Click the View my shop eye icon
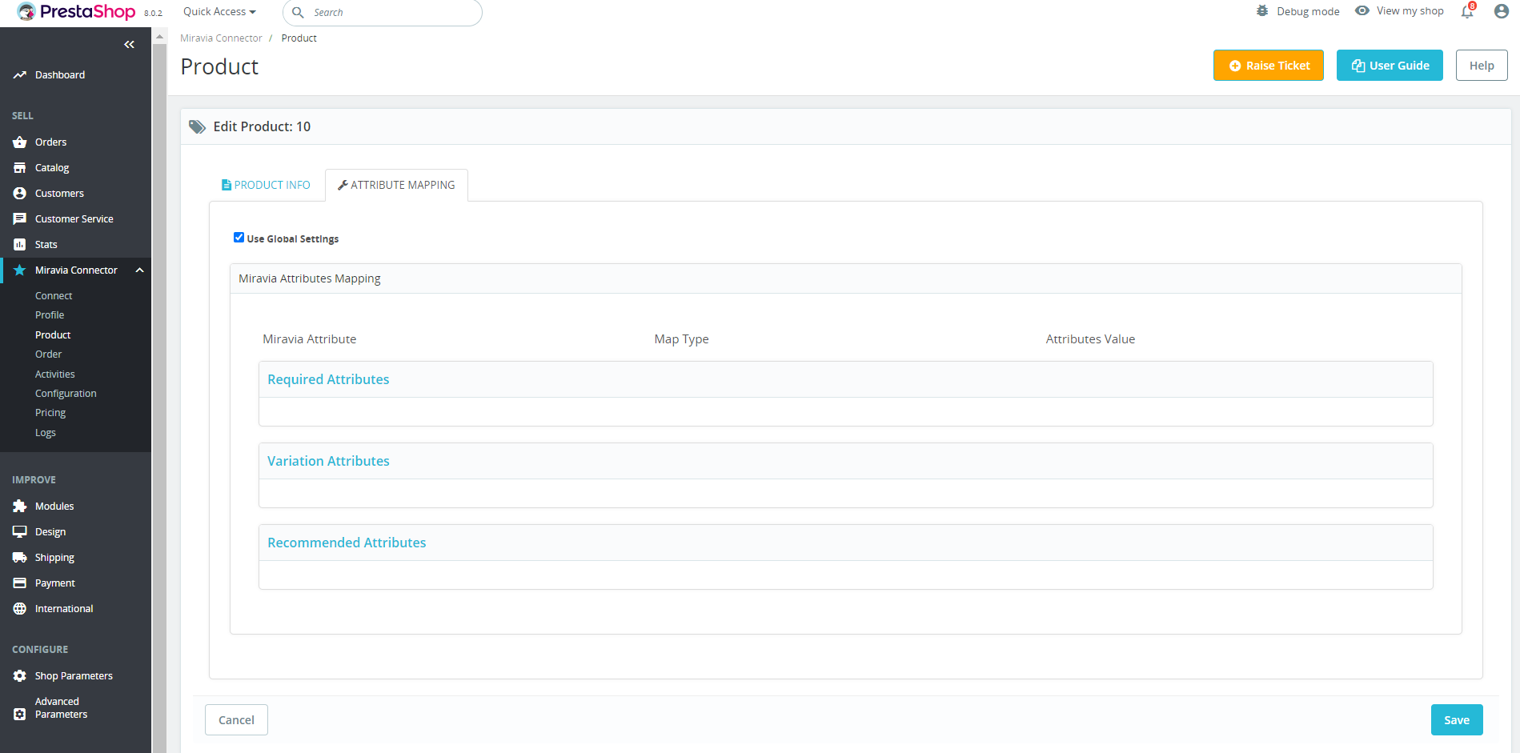Viewport: 1520px width, 753px height. pos(1362,10)
